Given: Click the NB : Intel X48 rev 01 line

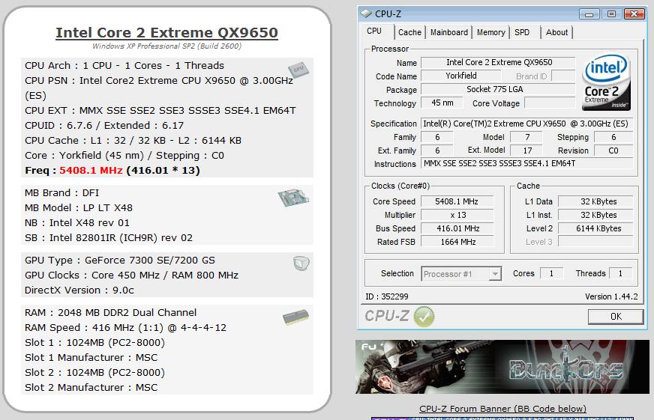Looking at the screenshot, I should pyautogui.click(x=77, y=222).
